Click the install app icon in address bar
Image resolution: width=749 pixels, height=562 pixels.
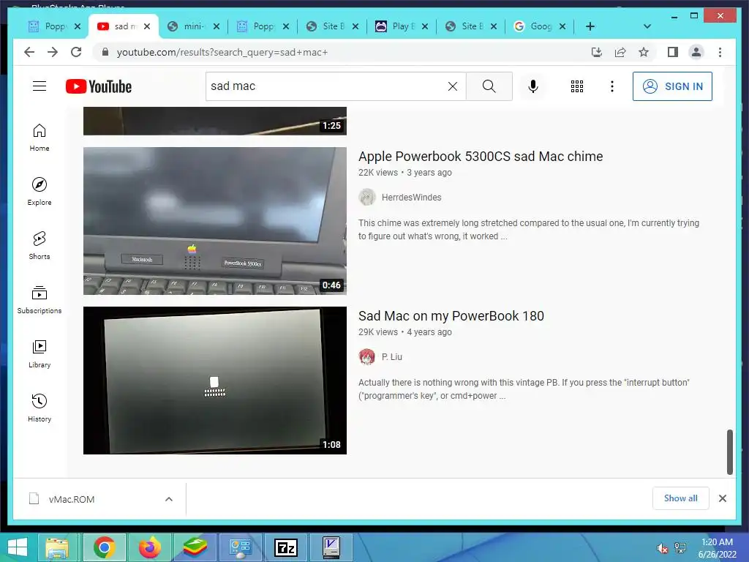click(x=597, y=52)
